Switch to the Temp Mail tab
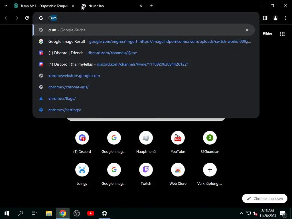The width and height of the screenshot is (292, 219). pos(44,6)
